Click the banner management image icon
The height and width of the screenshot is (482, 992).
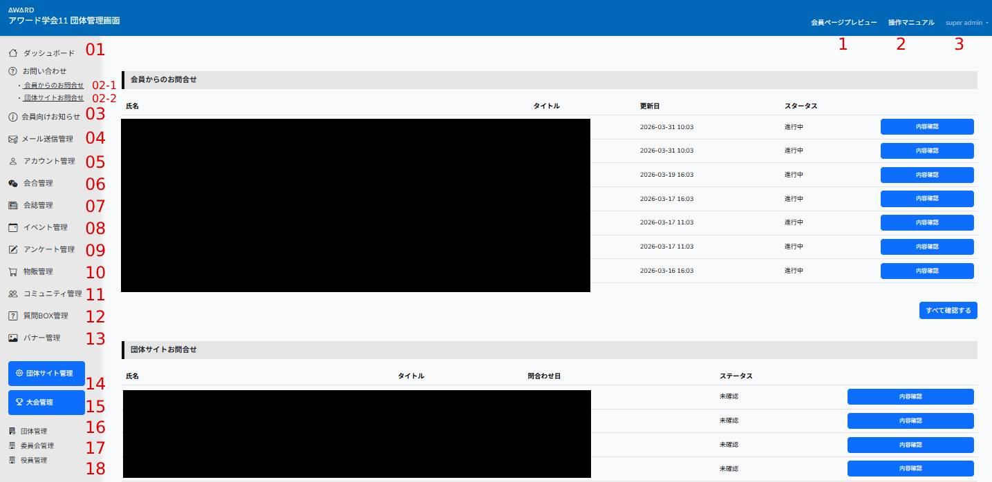(x=12, y=338)
